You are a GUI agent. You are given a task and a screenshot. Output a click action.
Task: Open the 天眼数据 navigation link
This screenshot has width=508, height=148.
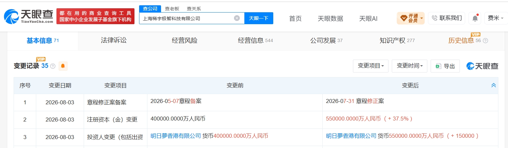pos(330,19)
